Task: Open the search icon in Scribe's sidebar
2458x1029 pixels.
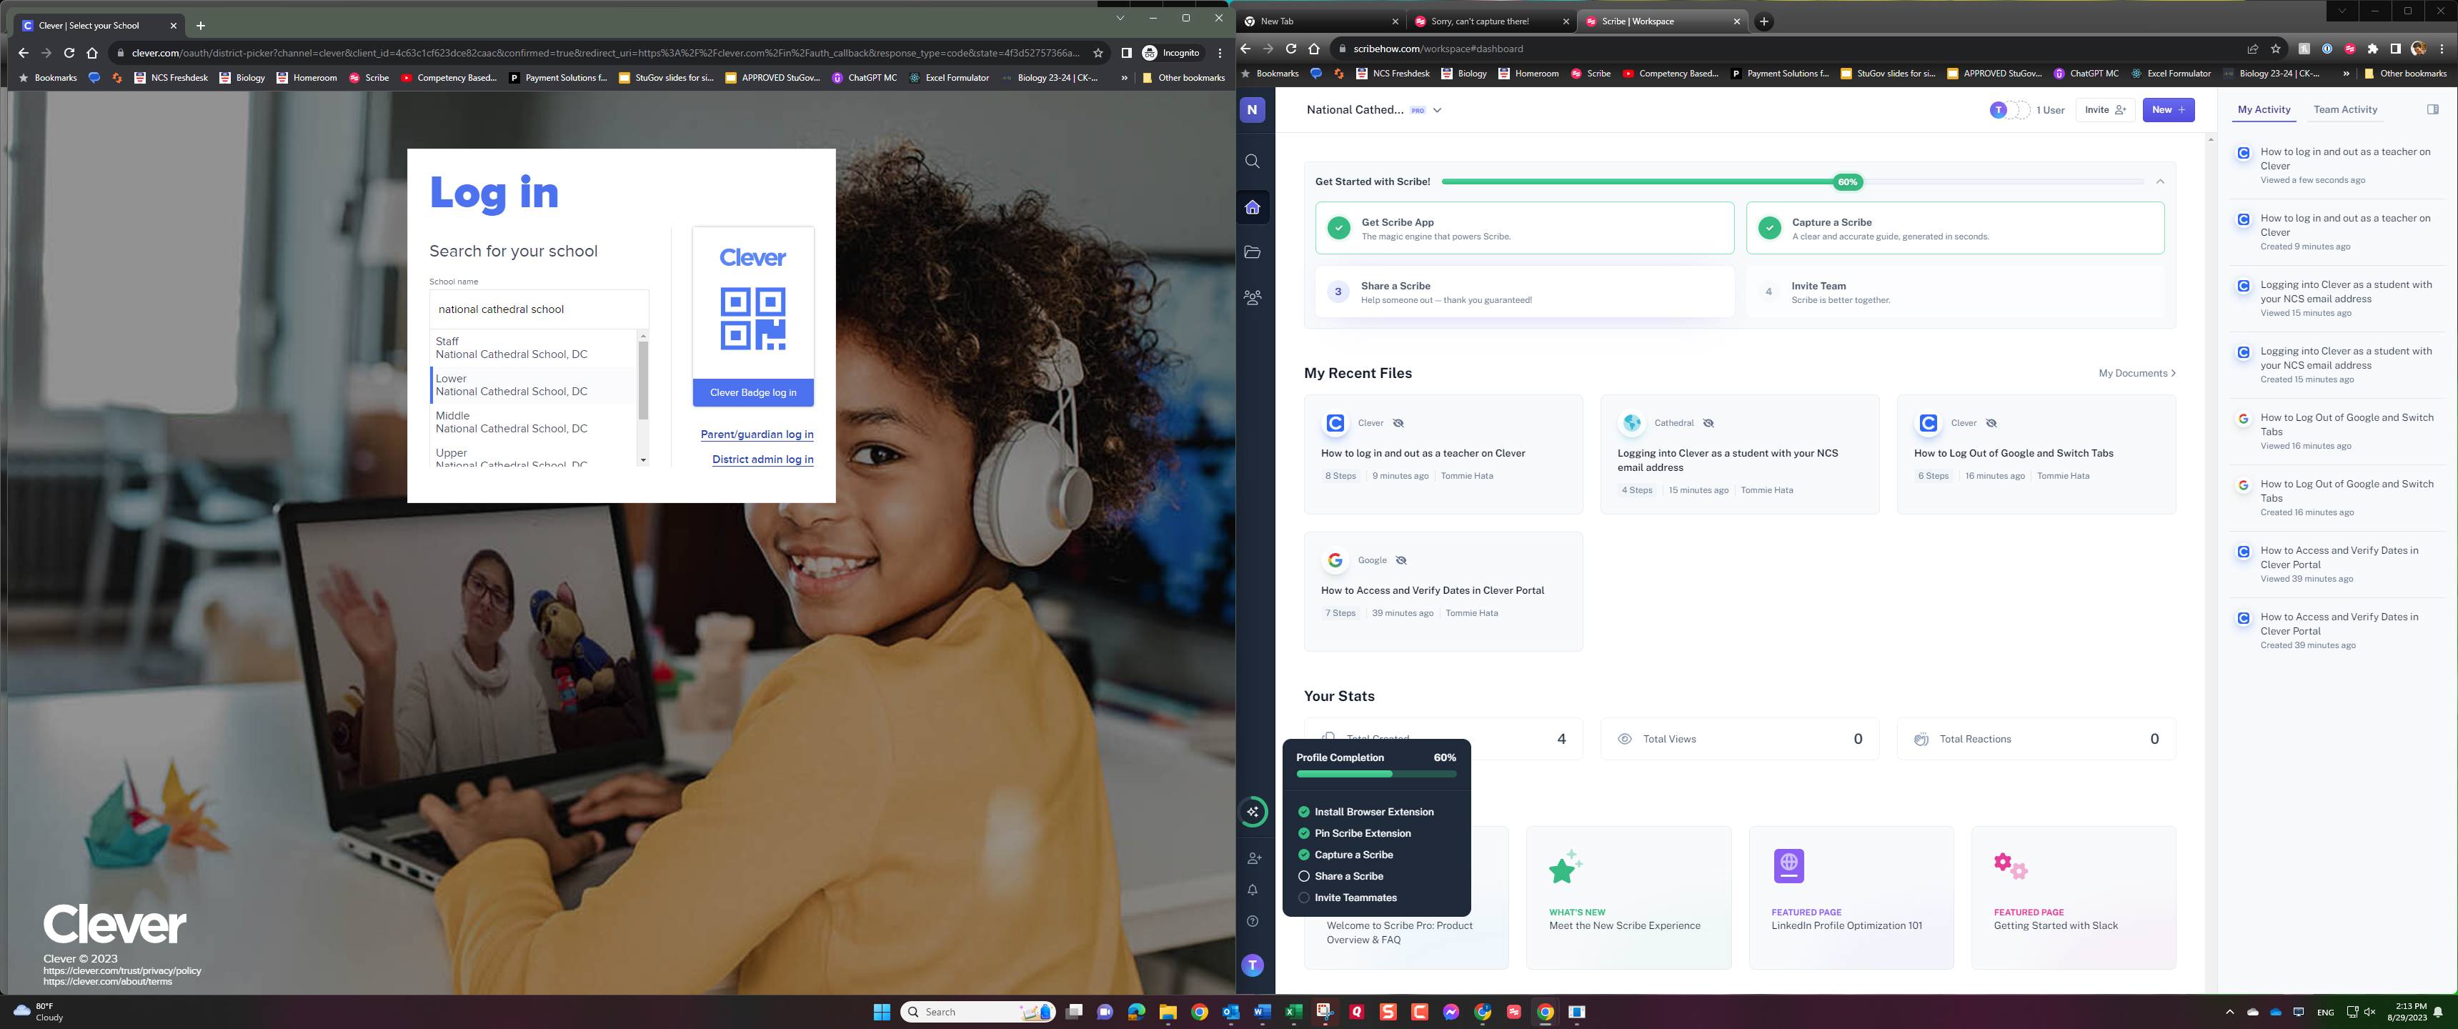Action: (x=1253, y=161)
